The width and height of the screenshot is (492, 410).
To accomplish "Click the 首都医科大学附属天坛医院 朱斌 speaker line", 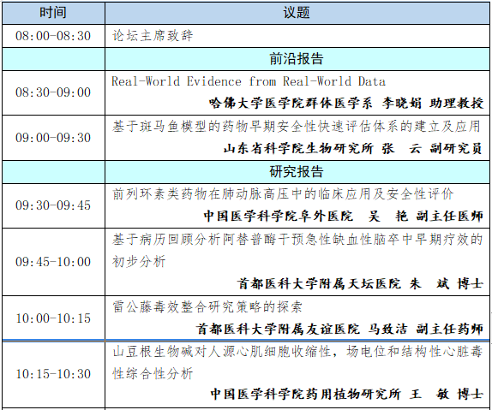I will click(360, 283).
